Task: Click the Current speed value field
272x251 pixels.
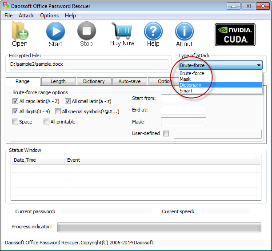Action: pos(225,211)
